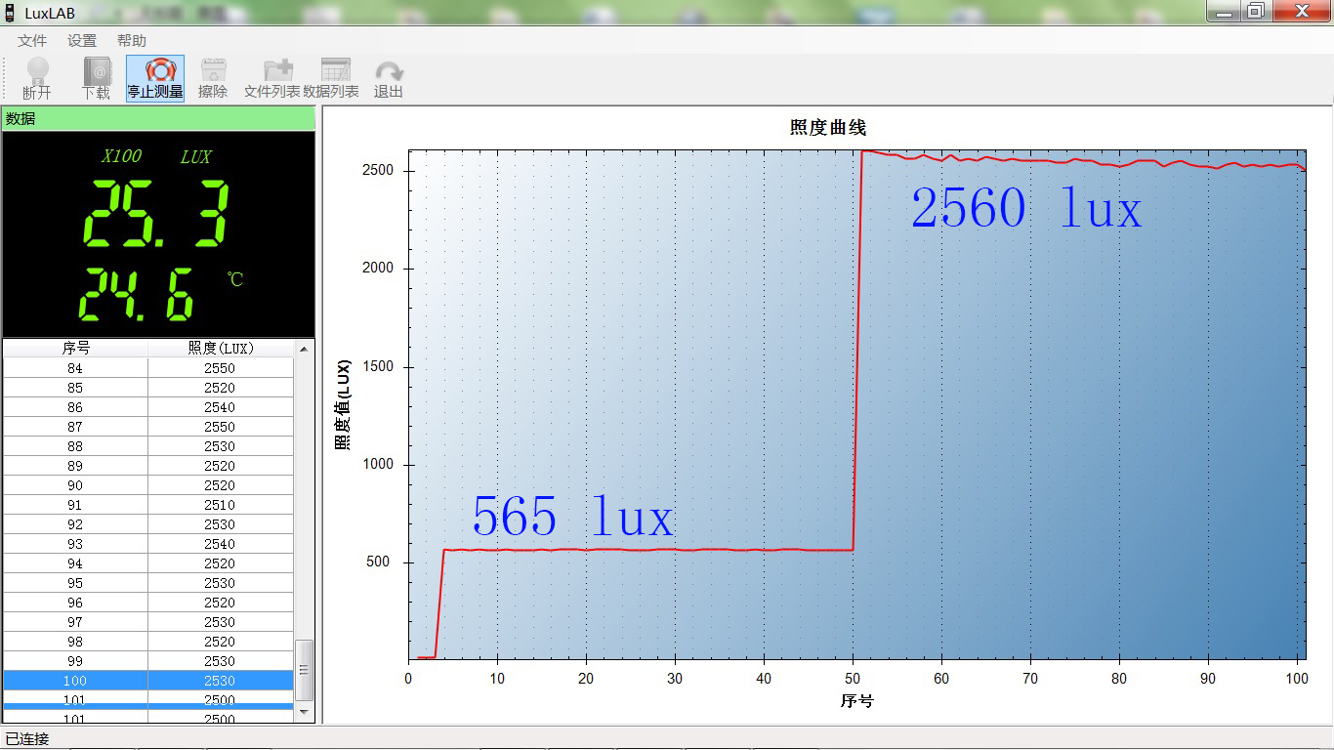Click the X100 multiplier label on display
Screen dimensions: 1334x750
[122, 156]
